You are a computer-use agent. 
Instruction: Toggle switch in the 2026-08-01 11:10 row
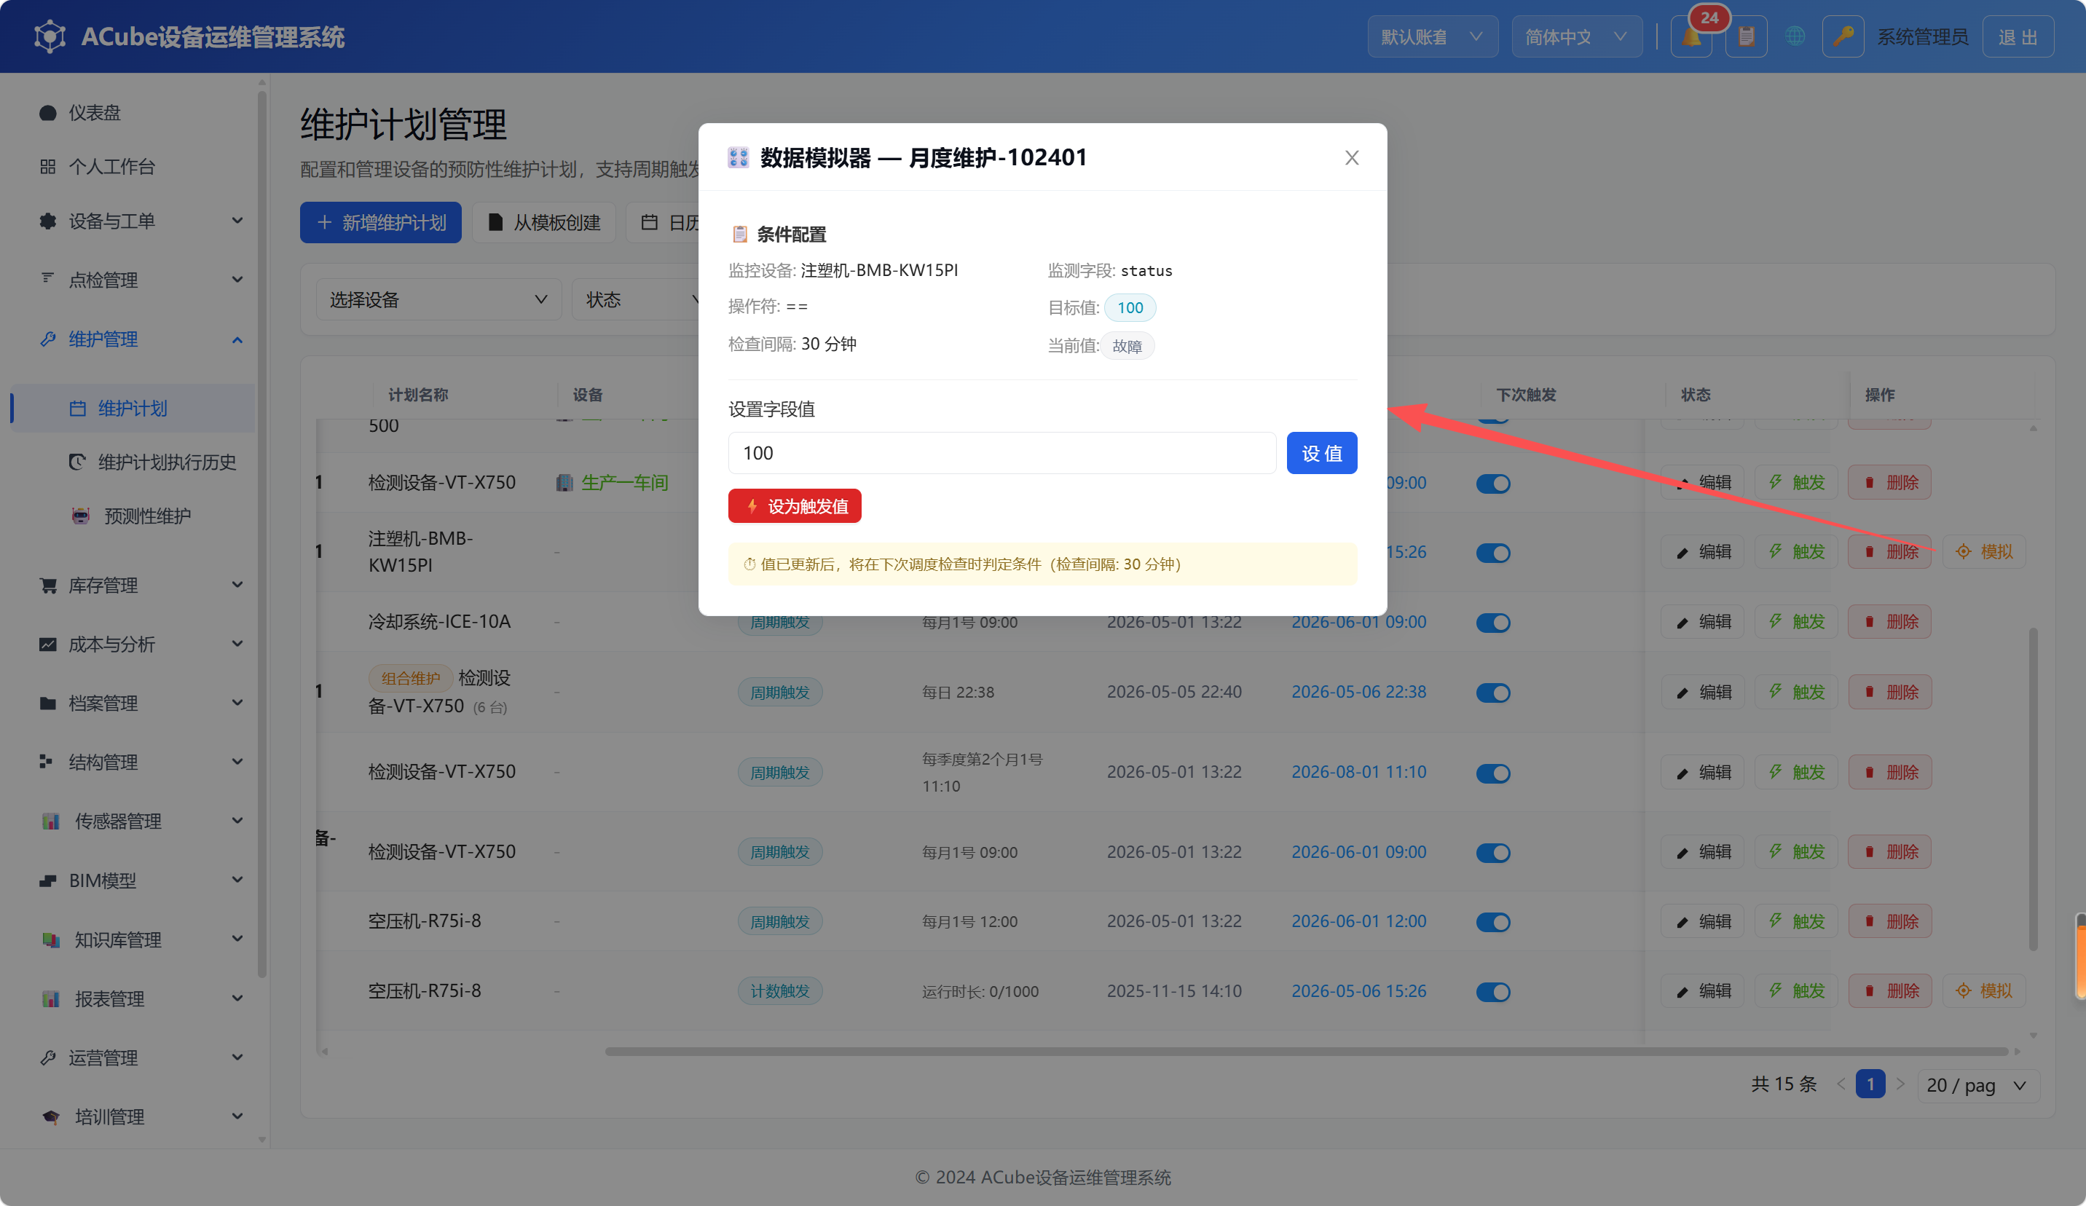click(x=1492, y=773)
